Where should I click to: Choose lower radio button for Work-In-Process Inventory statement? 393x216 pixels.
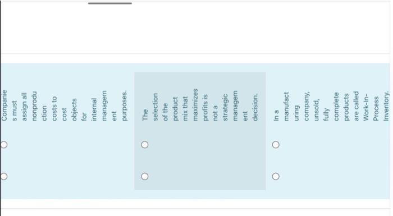point(276,176)
